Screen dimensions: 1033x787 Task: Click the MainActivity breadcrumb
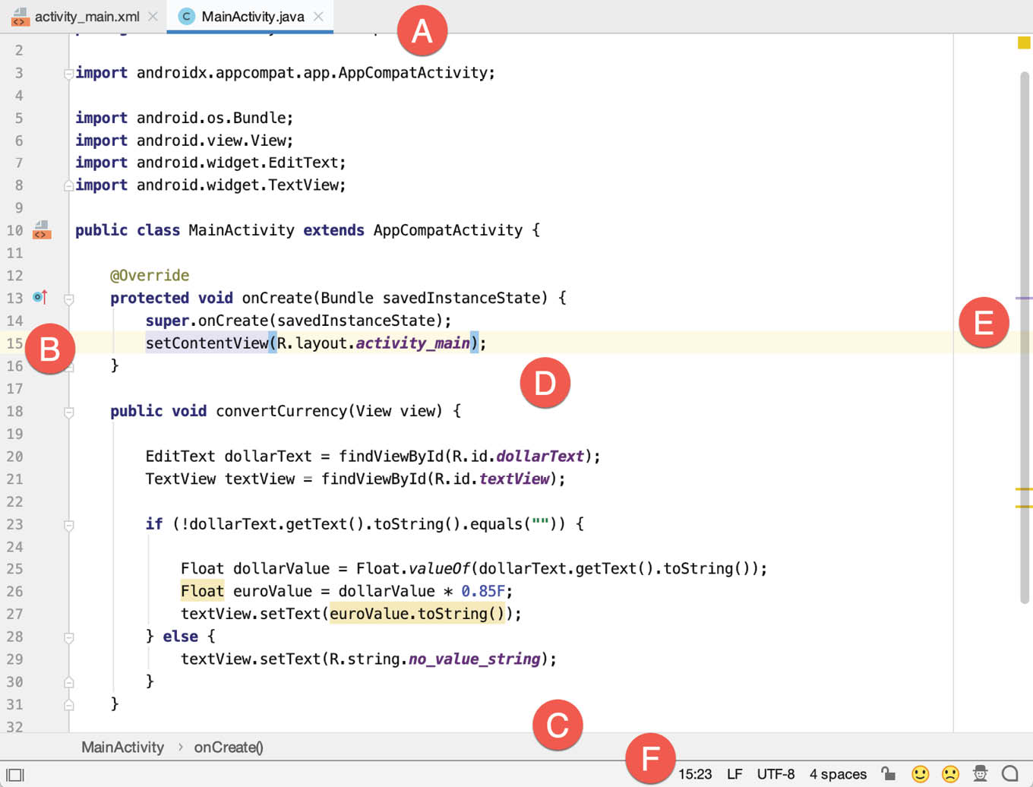click(122, 747)
